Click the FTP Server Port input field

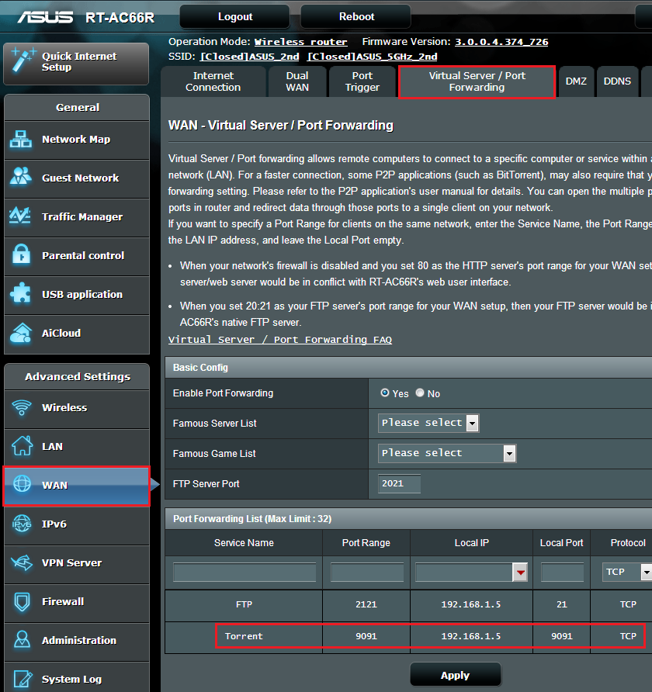tap(400, 483)
